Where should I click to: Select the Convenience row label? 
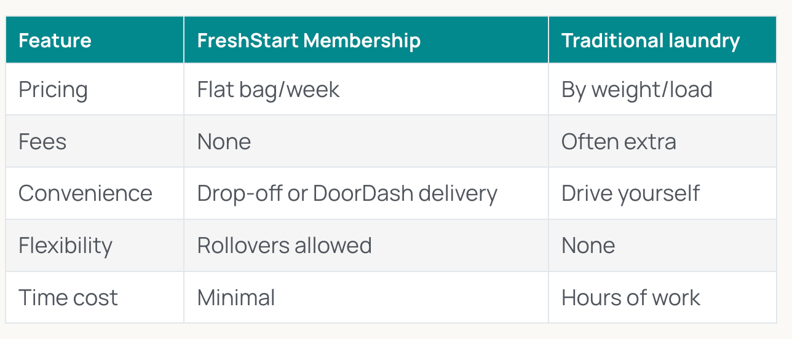click(85, 193)
